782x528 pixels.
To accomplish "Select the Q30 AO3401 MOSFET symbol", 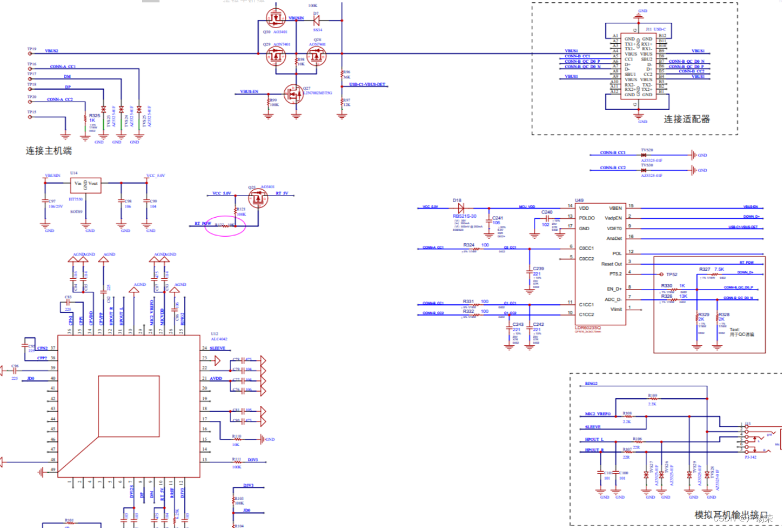I will pos(276,19).
